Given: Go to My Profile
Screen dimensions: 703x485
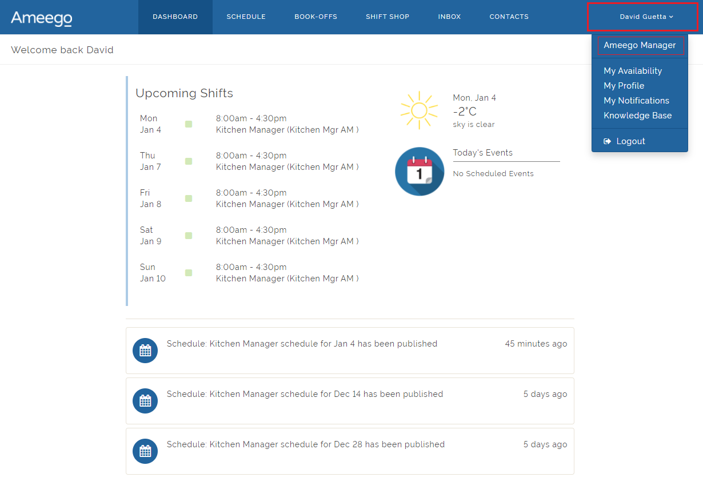Looking at the screenshot, I should (624, 85).
